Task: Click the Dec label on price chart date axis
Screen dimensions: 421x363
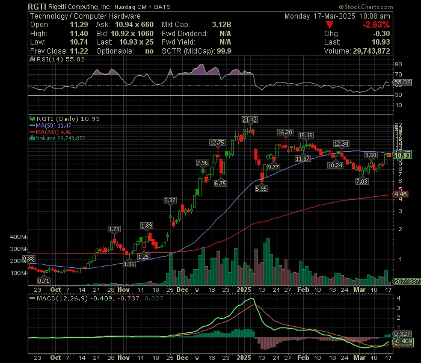Action: click(x=182, y=290)
